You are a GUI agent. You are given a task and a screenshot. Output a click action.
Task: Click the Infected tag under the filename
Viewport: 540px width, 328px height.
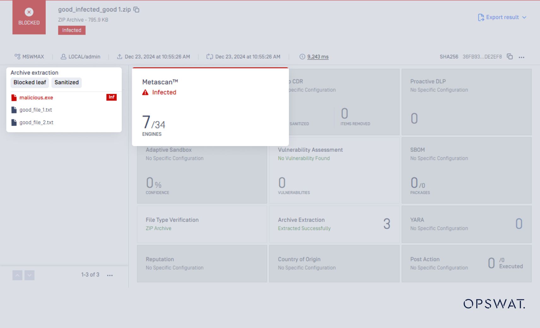pyautogui.click(x=72, y=30)
